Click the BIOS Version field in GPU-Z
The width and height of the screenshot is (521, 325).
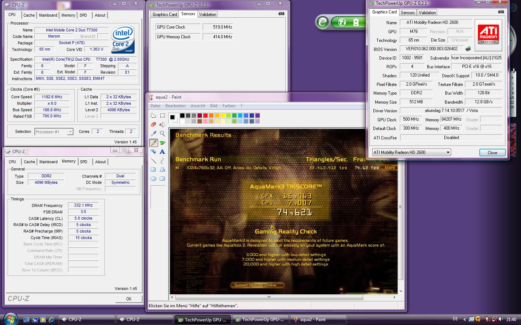pyautogui.click(x=431, y=49)
